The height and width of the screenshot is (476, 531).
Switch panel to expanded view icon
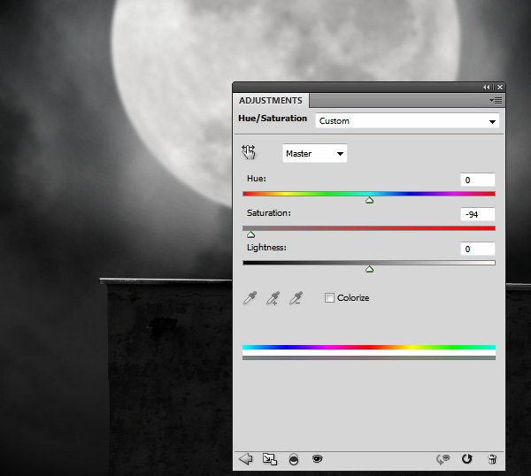click(x=270, y=459)
